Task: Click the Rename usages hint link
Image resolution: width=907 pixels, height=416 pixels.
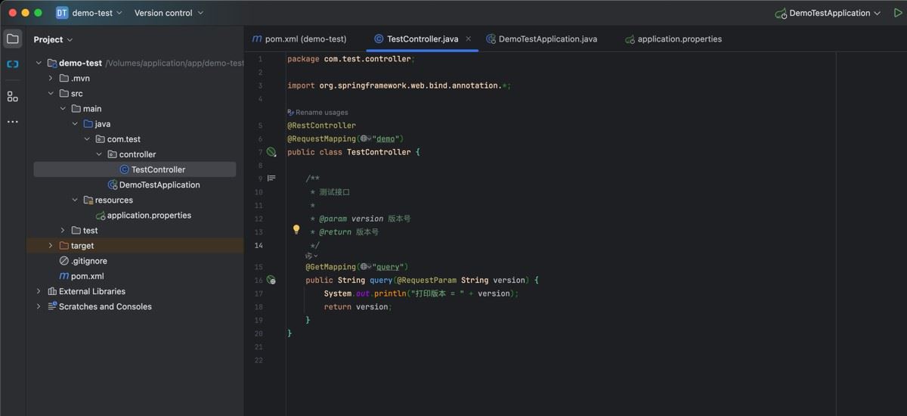Action: [x=320, y=112]
